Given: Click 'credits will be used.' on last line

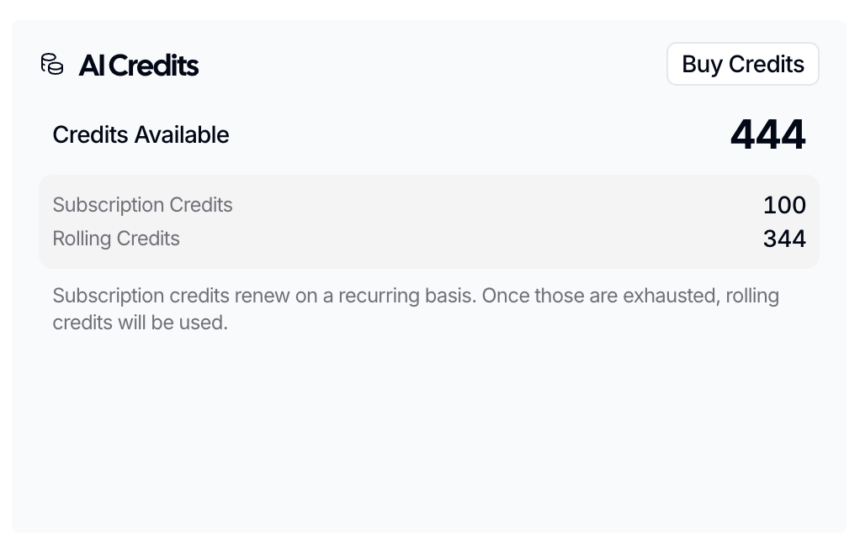Looking at the screenshot, I should pyautogui.click(x=140, y=323).
